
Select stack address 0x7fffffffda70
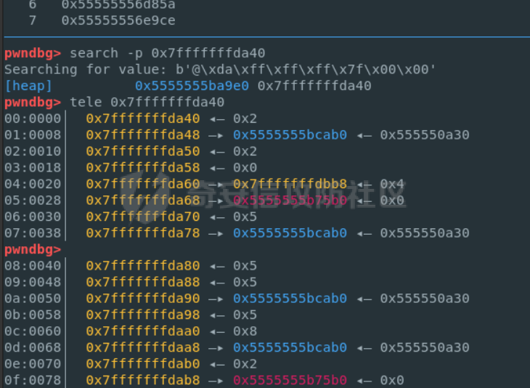tap(142, 217)
